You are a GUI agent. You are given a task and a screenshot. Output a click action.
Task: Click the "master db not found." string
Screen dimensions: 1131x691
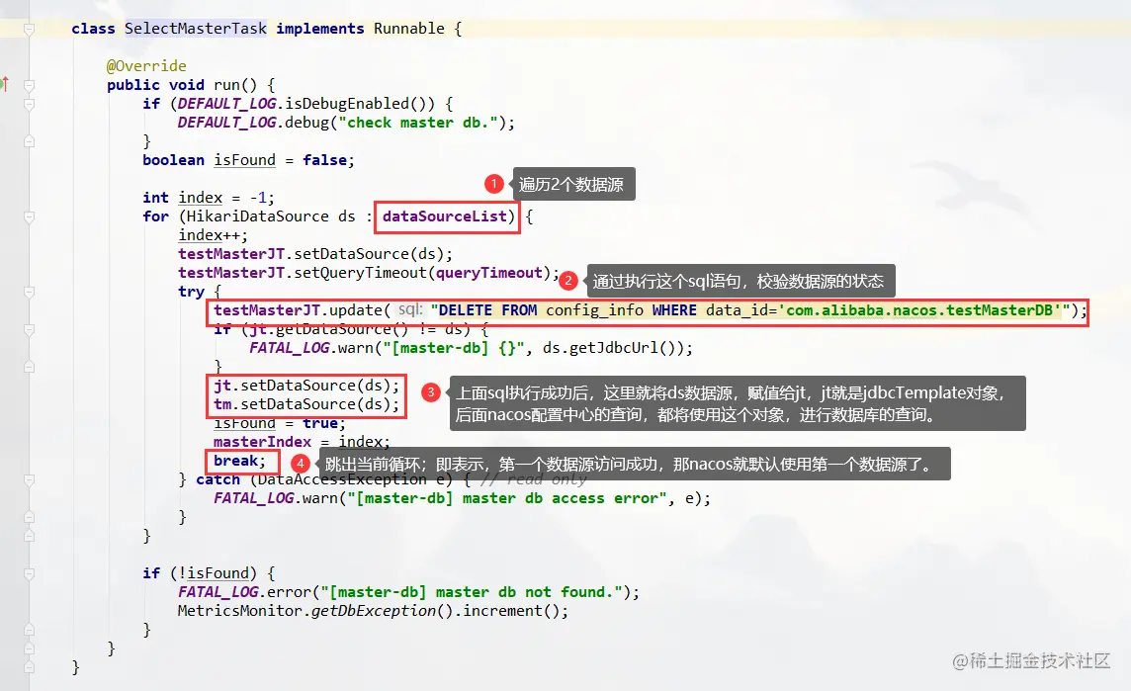472,591
